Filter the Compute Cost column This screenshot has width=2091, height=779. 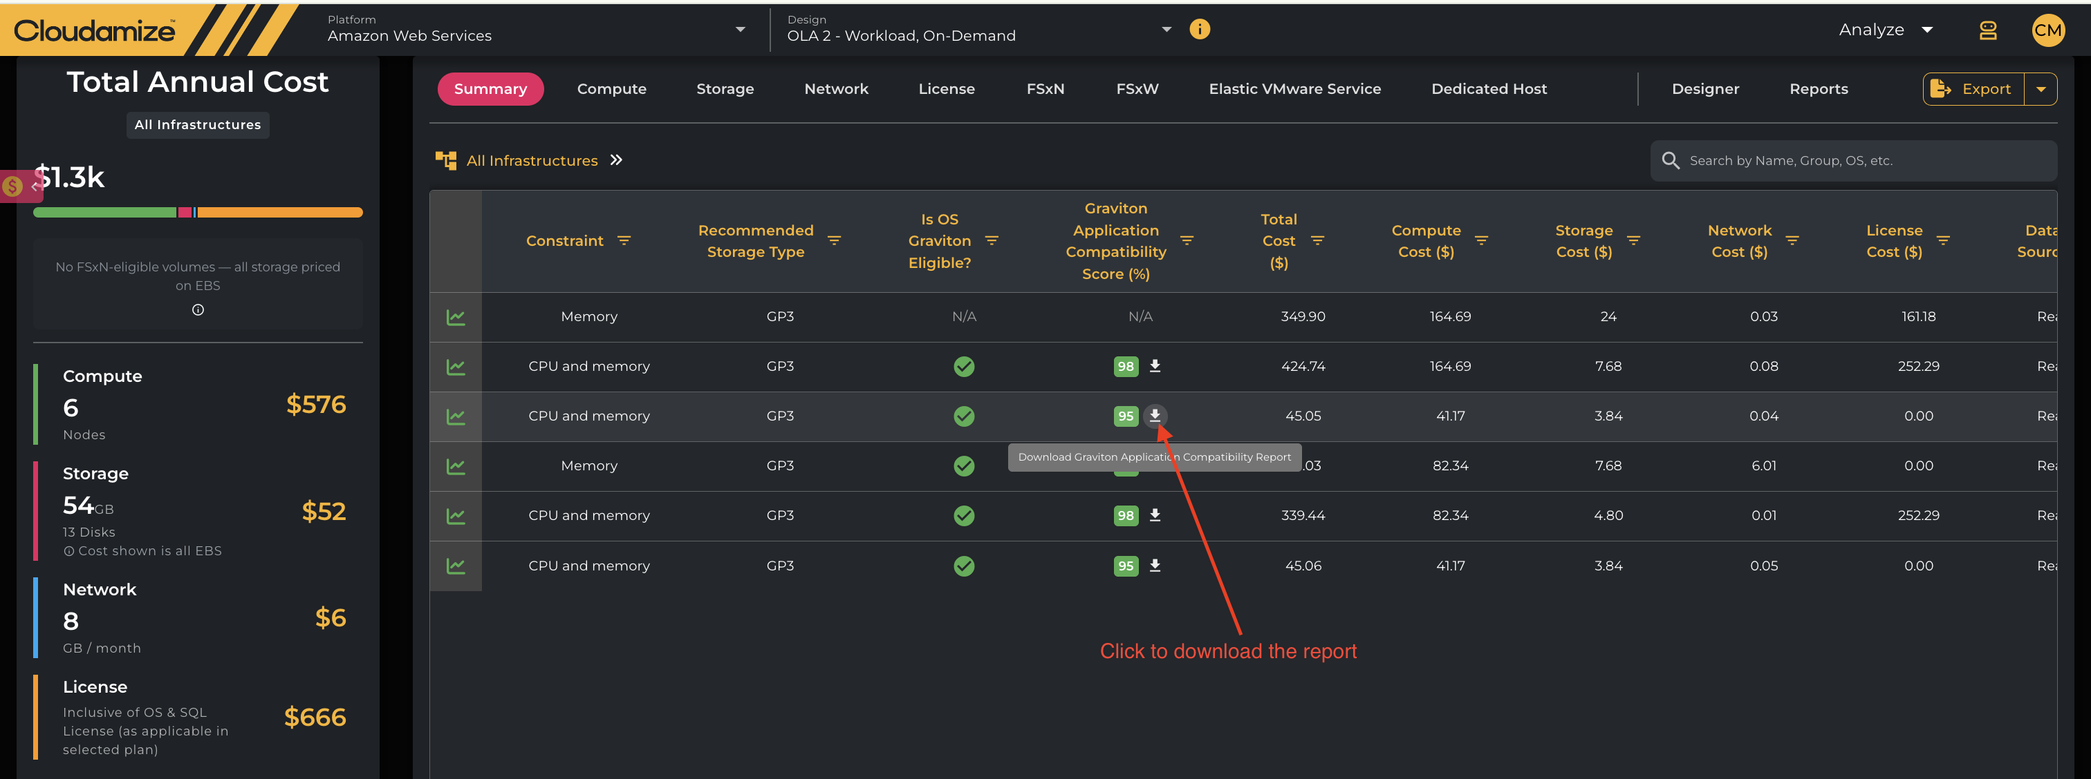click(x=1481, y=241)
